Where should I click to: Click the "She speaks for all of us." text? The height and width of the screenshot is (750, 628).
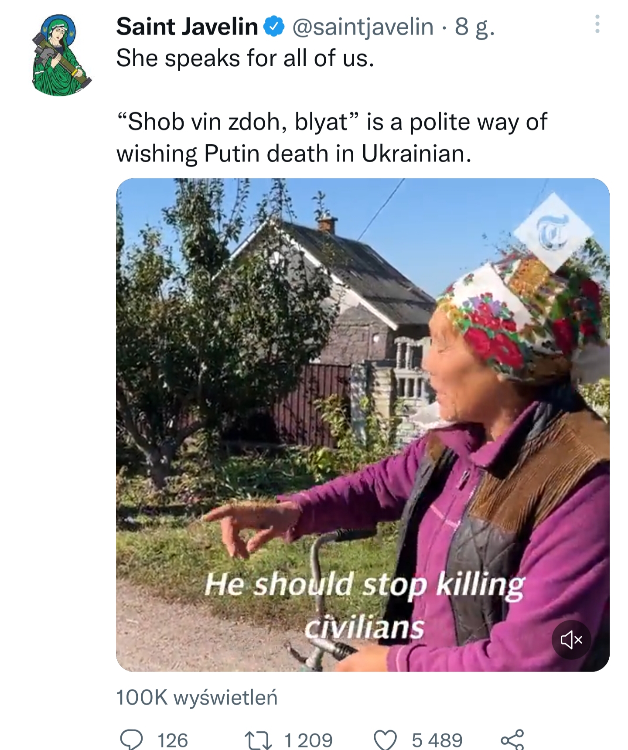tap(245, 58)
